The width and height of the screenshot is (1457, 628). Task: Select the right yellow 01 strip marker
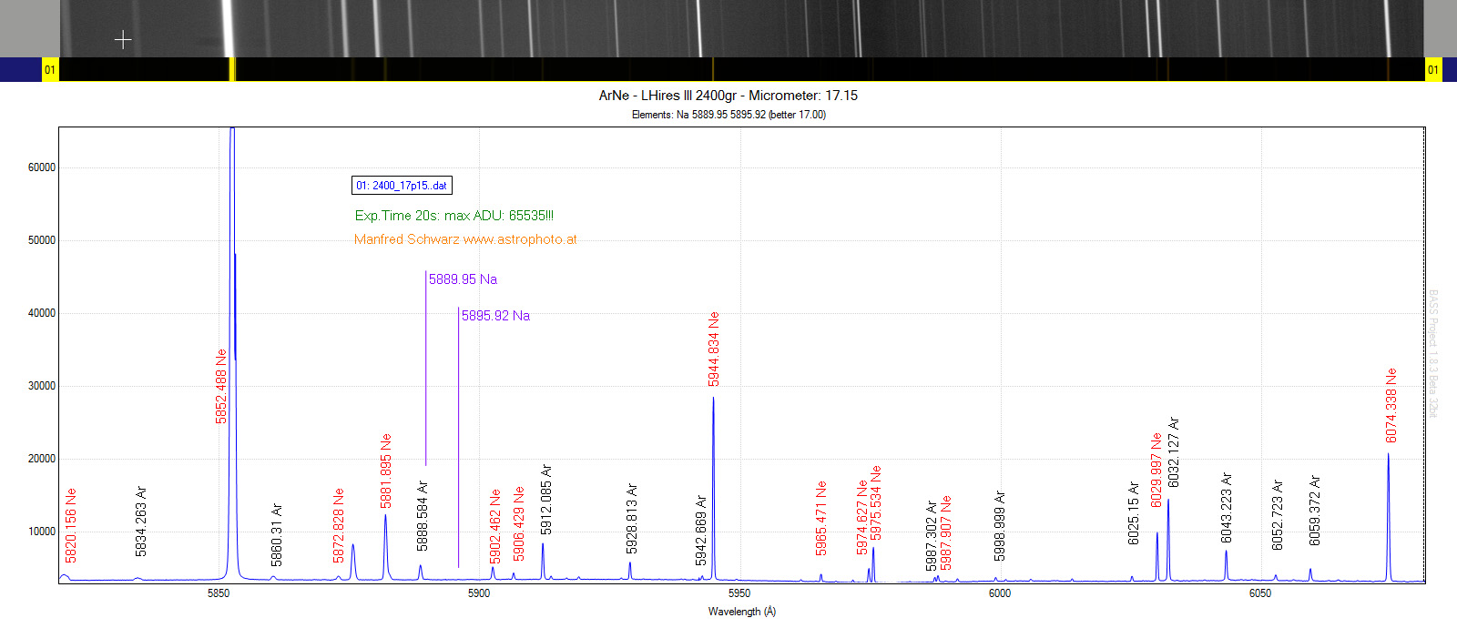1432,69
